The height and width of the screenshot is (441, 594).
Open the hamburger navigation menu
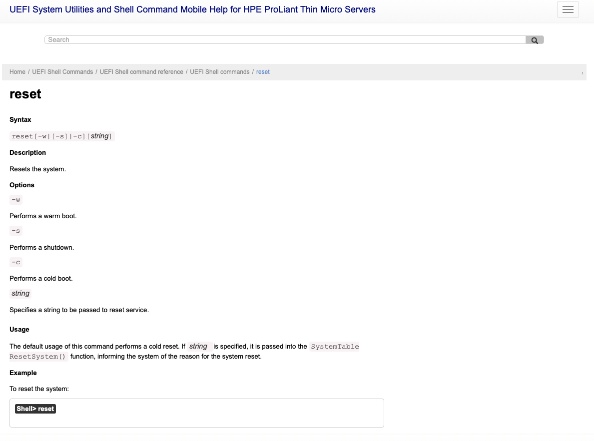pyautogui.click(x=568, y=9)
